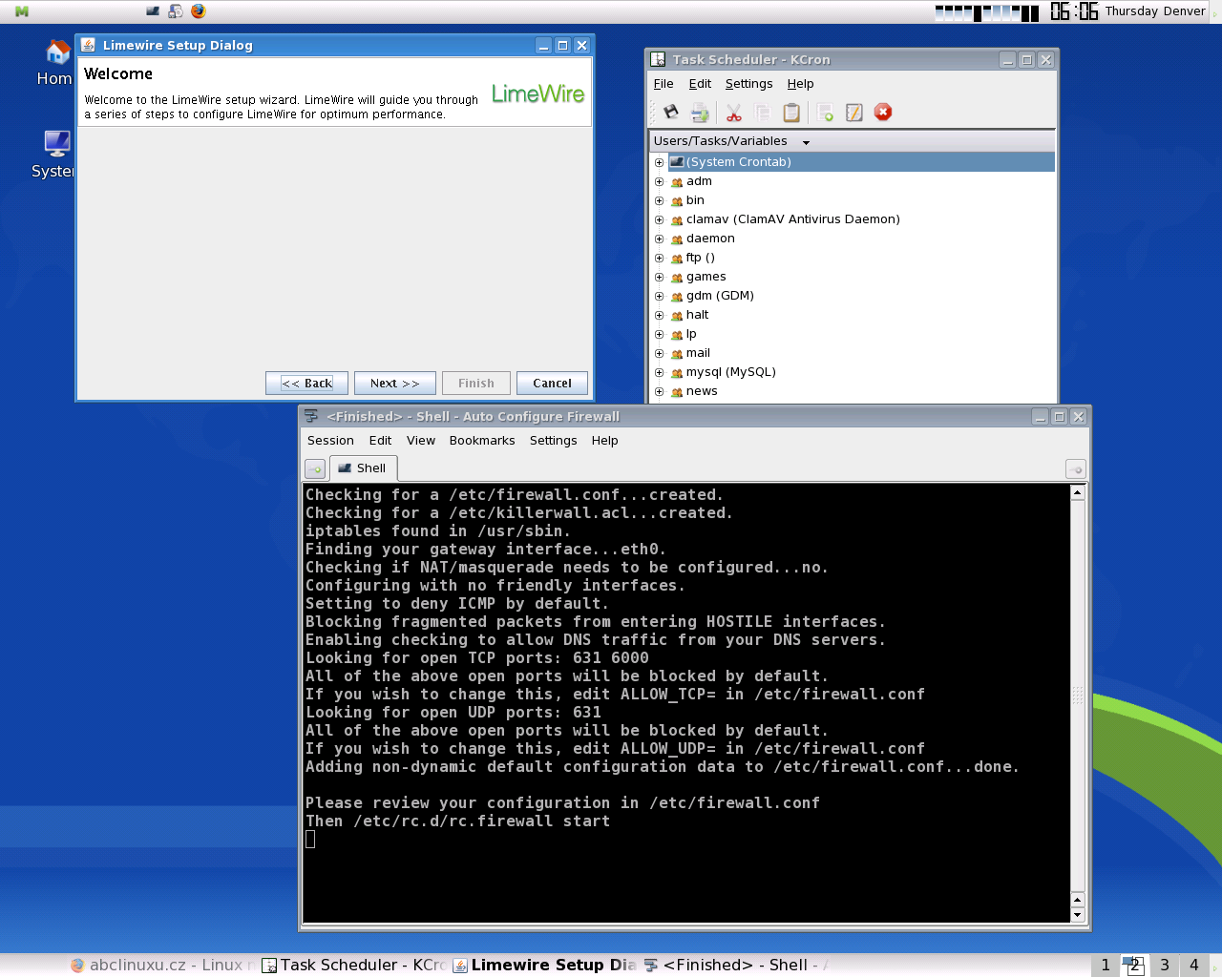Open the Home desktop icon
Viewport: 1222px width, 977px height.
click(55, 62)
